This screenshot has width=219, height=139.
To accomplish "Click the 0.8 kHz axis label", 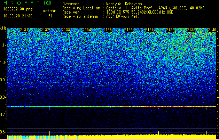I will tap(3, 97).
